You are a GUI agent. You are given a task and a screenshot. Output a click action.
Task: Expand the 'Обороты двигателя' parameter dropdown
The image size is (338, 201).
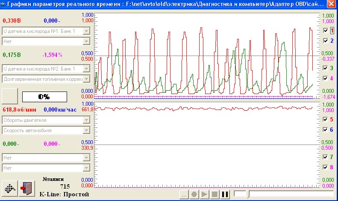[86, 120]
